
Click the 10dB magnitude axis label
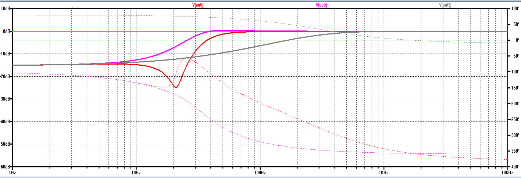pos(6,9)
